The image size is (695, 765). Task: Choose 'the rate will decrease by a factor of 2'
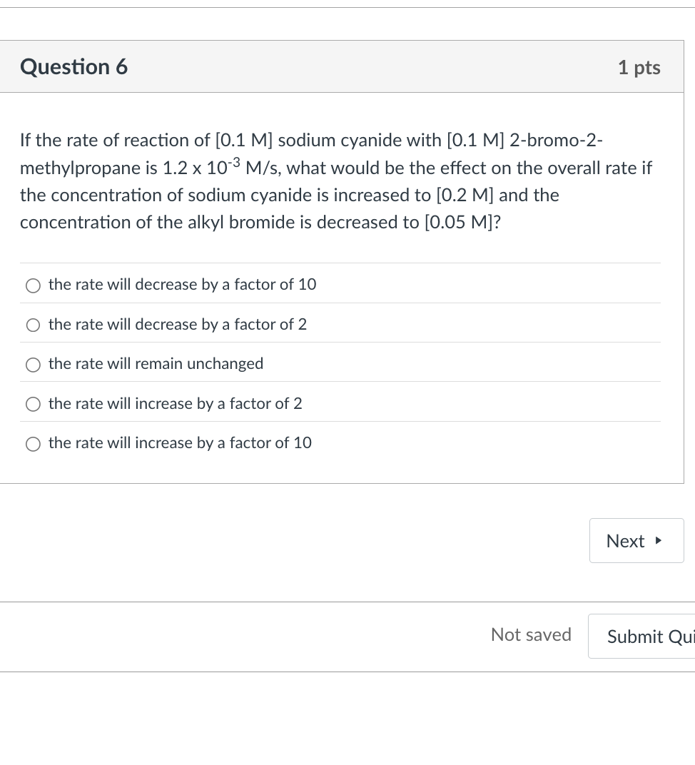33,325
